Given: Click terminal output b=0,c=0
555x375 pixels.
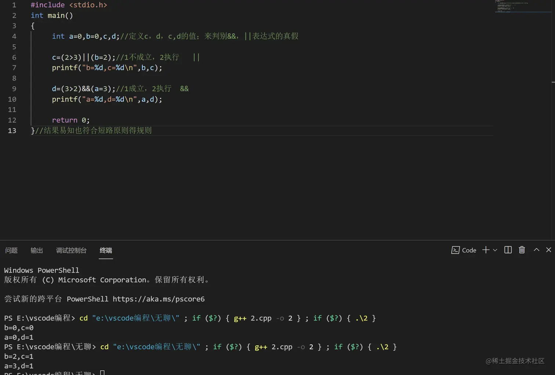Looking at the screenshot, I should tap(19, 328).
